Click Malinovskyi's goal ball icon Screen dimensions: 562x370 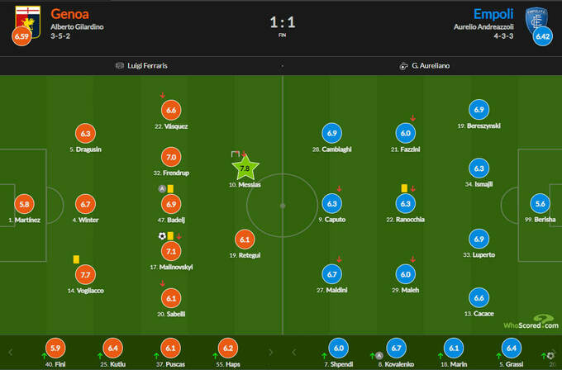click(x=162, y=236)
